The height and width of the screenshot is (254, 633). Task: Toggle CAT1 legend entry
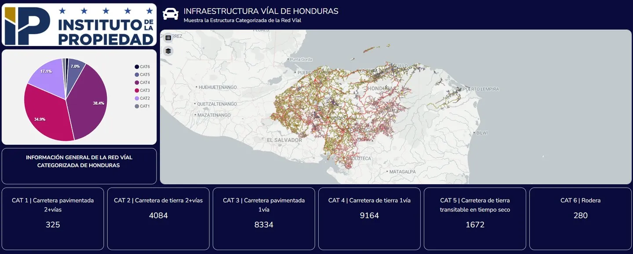(142, 106)
